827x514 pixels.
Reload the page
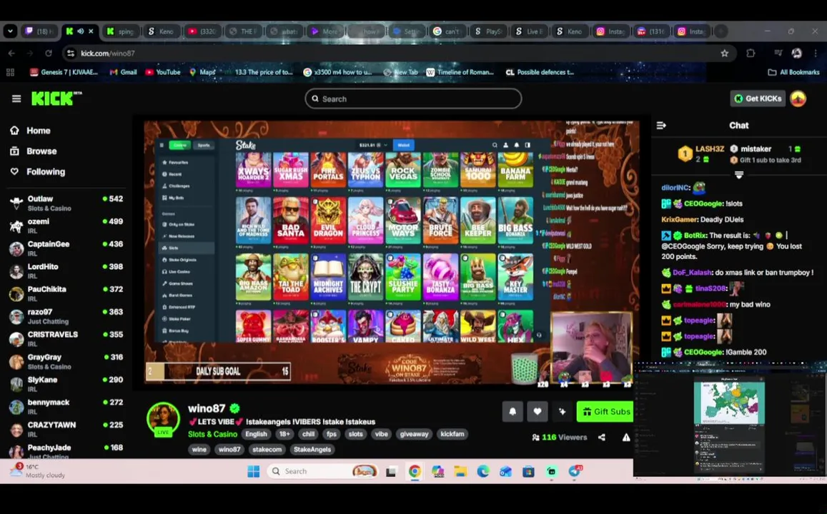tap(49, 54)
